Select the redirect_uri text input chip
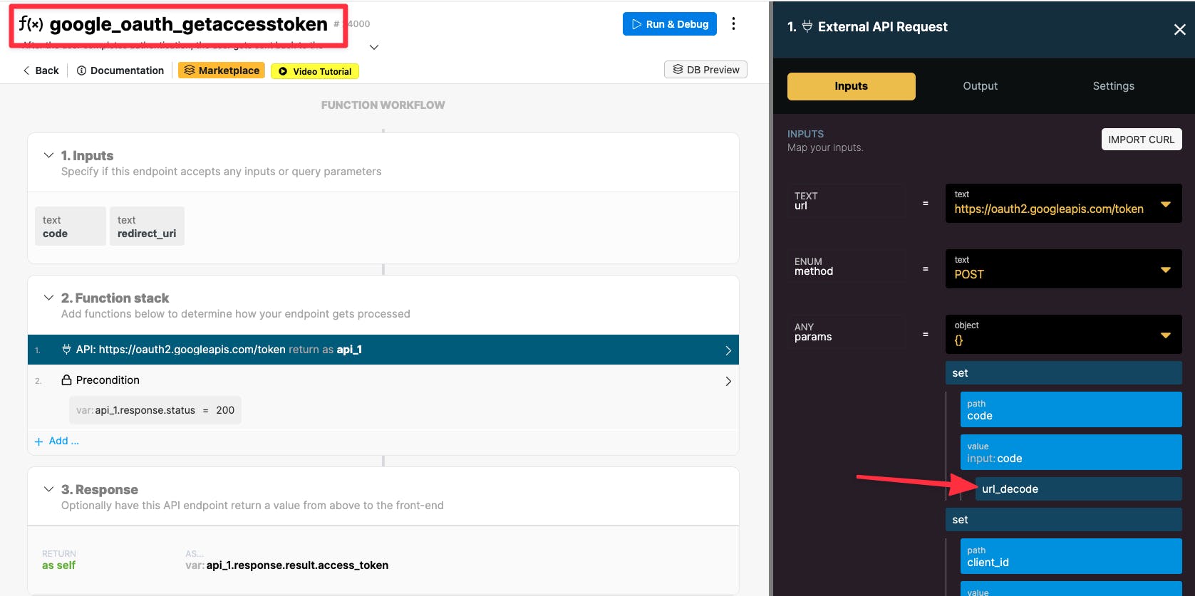The height and width of the screenshot is (596, 1195). [x=147, y=226]
